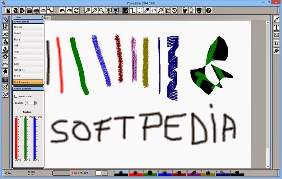This screenshot has height=179, width=282.
Task: Select the polygon path selection tool
Action: 133,11
